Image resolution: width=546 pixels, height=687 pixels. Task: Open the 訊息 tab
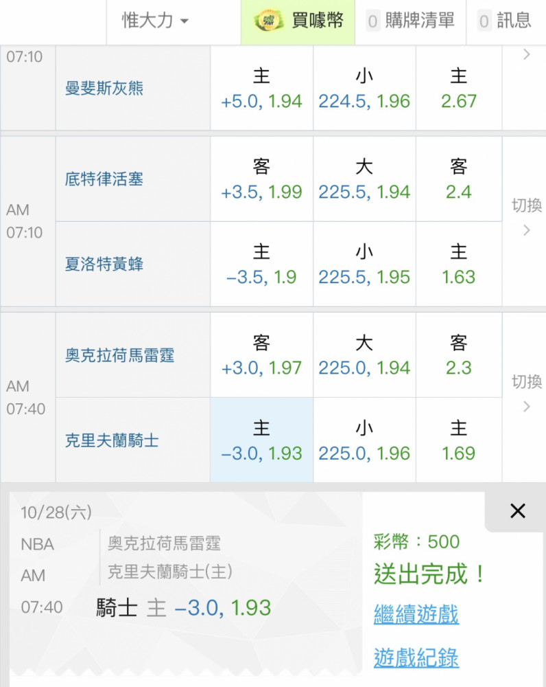click(x=506, y=21)
